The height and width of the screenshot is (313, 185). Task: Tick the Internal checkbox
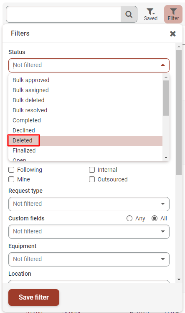click(92, 170)
